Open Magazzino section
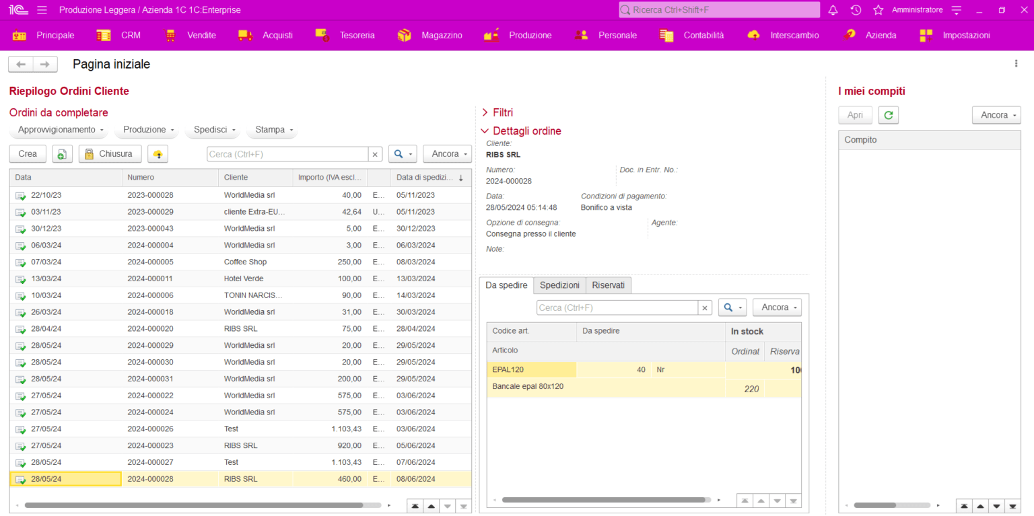This screenshot has width=1034, height=516. 430,35
